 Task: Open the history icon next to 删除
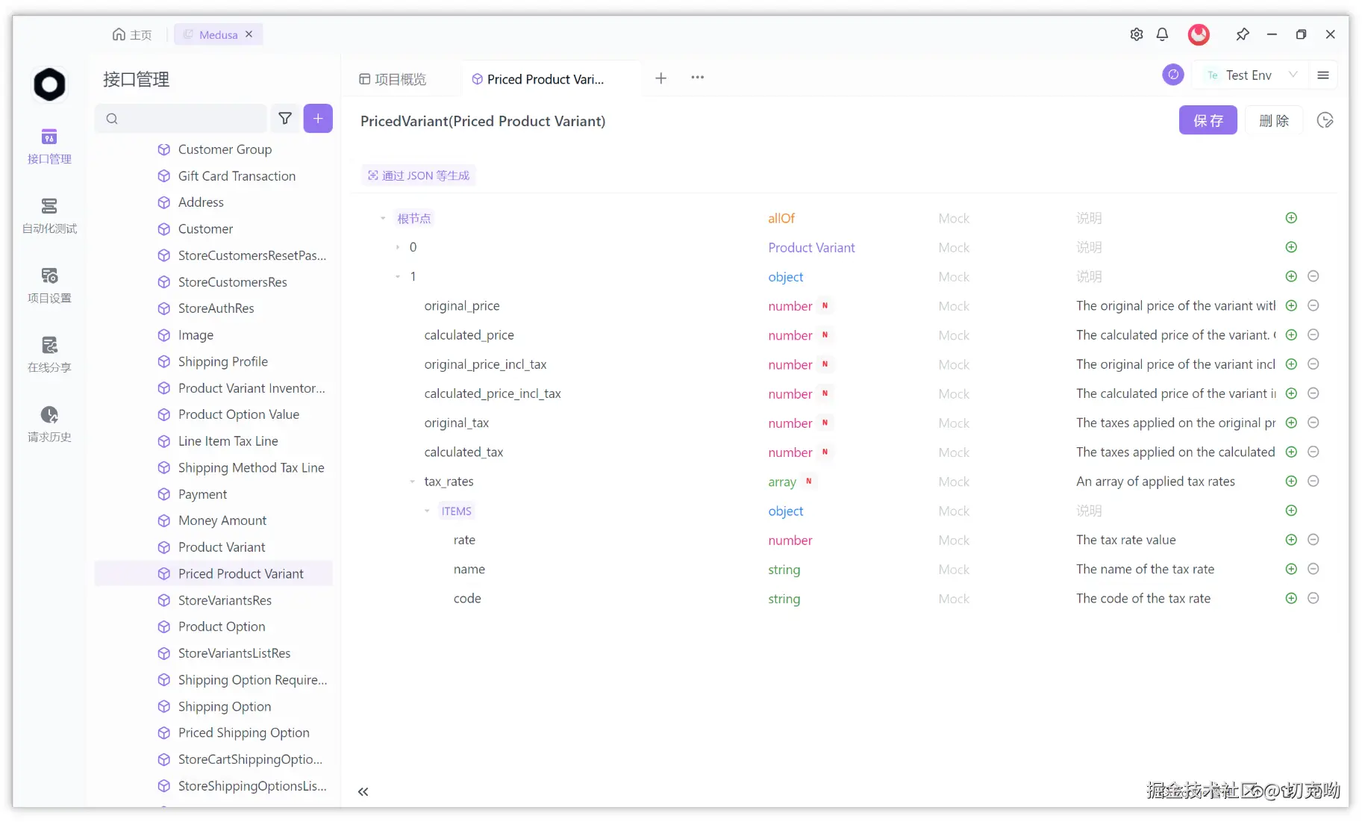1325,120
